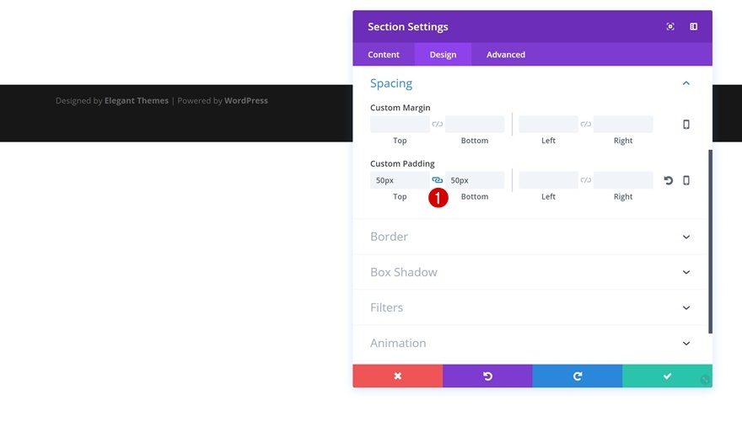Click the Custom Margin responsive phone icon

686,125
